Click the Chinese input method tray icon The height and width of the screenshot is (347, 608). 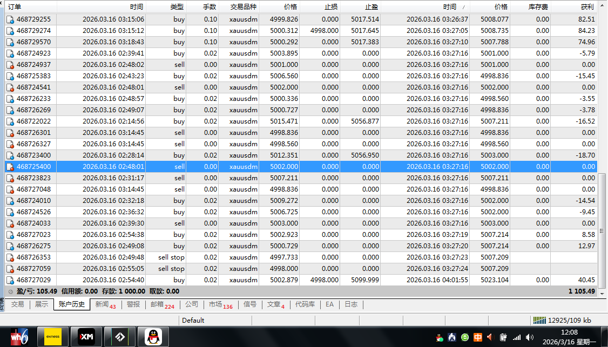[478, 337]
